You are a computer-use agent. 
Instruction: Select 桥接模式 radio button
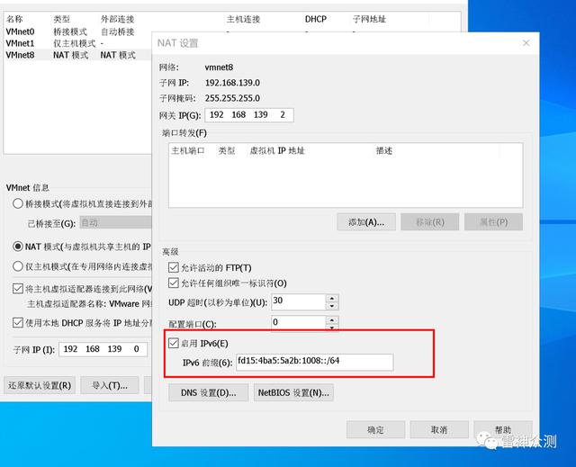coord(18,203)
